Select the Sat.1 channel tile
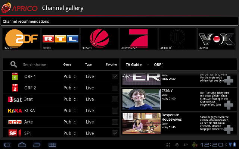 (x=100, y=39)
